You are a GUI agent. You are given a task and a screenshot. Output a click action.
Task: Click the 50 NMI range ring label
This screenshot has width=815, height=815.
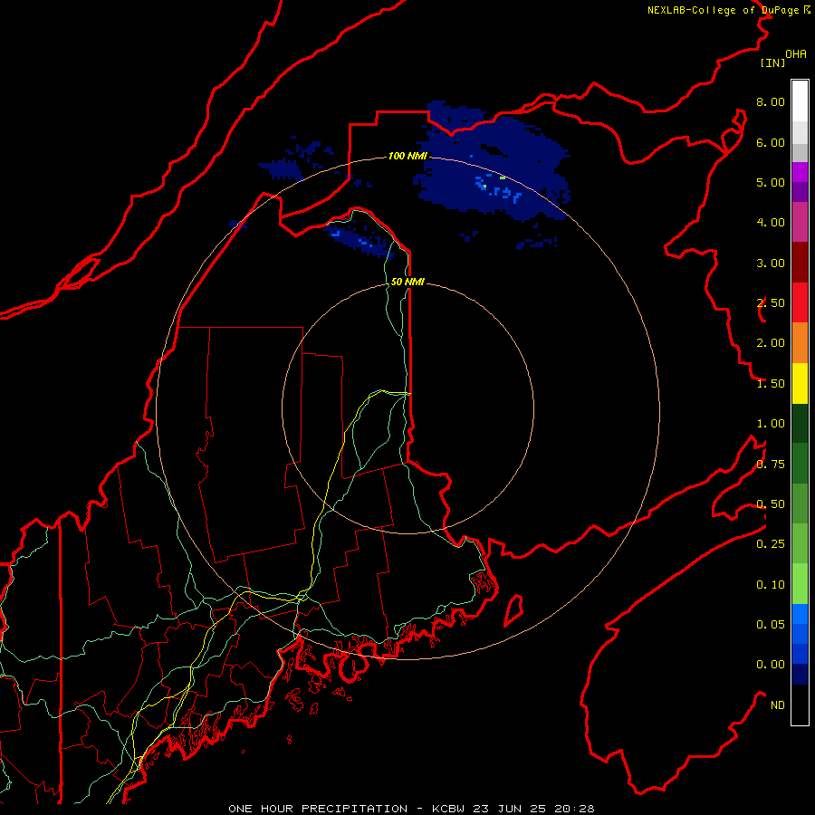(407, 282)
